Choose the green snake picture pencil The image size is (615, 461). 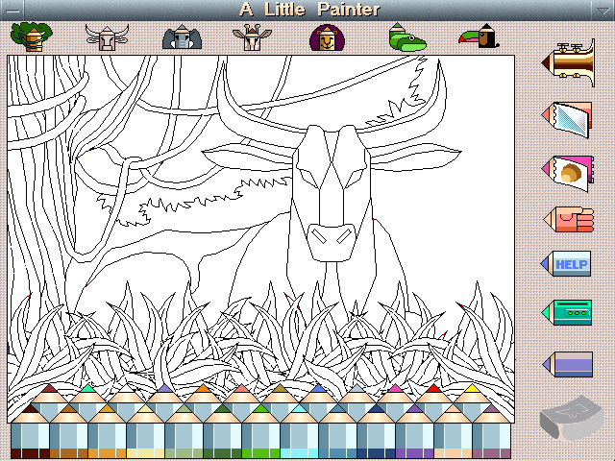coord(407,37)
